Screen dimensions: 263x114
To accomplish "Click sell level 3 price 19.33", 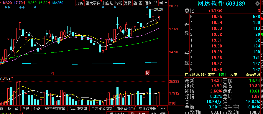I will (x=216, y=28).
